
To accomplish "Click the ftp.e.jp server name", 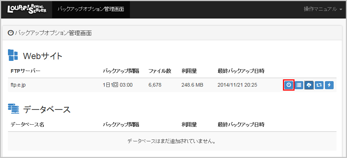I will click(18, 85).
